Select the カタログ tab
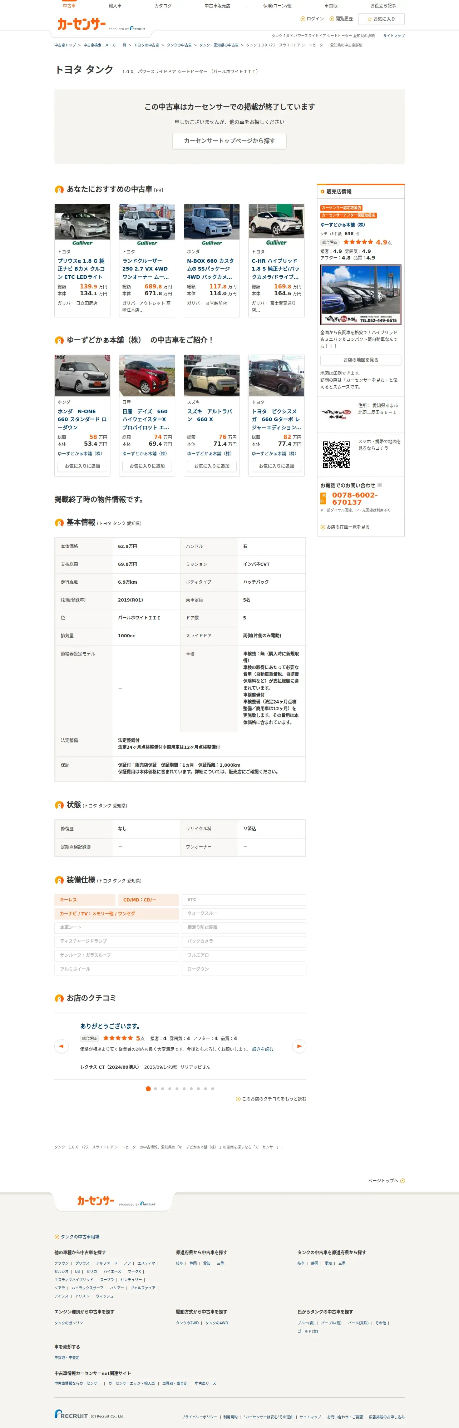The height and width of the screenshot is (1428, 459). (x=163, y=6)
